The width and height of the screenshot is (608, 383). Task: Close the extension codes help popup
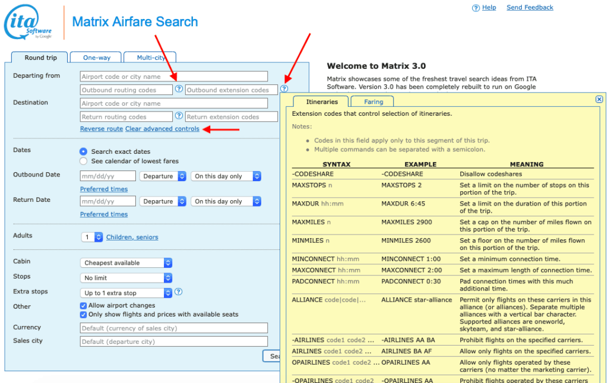coord(599,98)
